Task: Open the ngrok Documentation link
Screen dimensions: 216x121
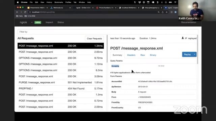Action: pos(189,23)
